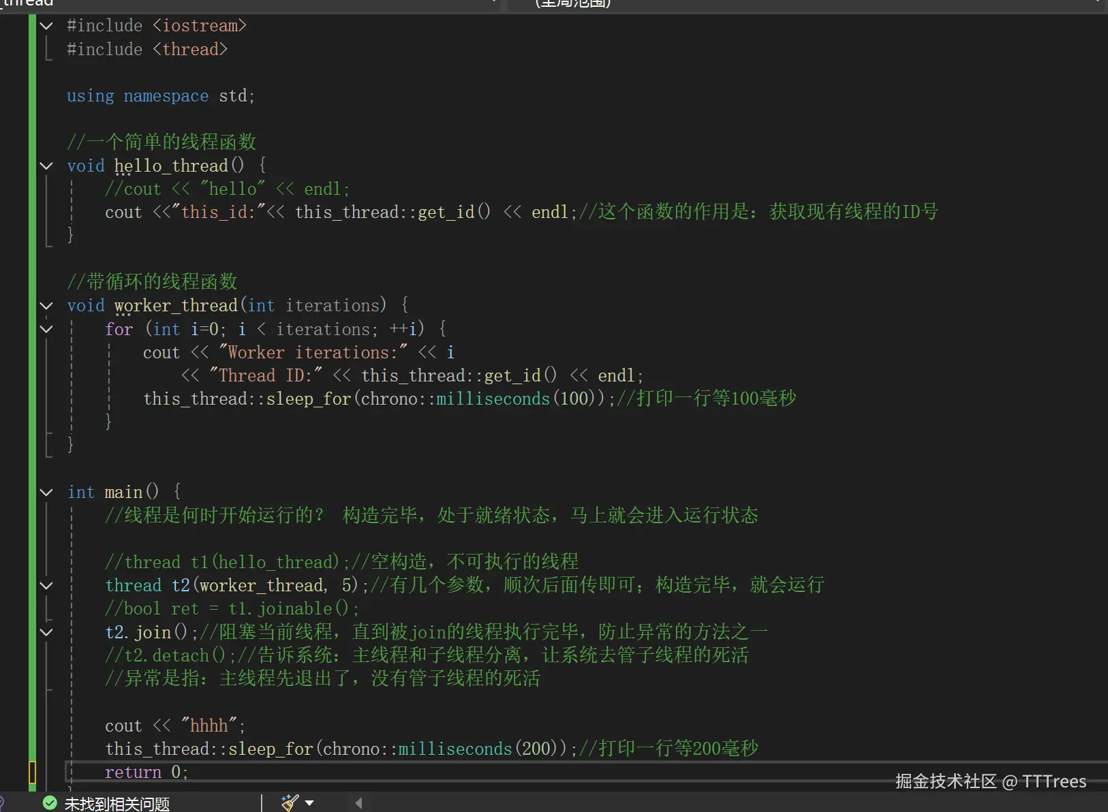
Task: Click the 'int main()' declaration
Action: 124,492
